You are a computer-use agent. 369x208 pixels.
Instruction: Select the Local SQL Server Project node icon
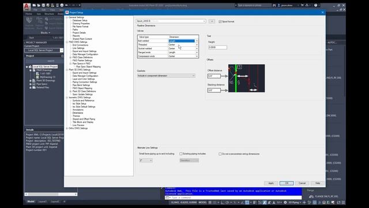(30, 67)
